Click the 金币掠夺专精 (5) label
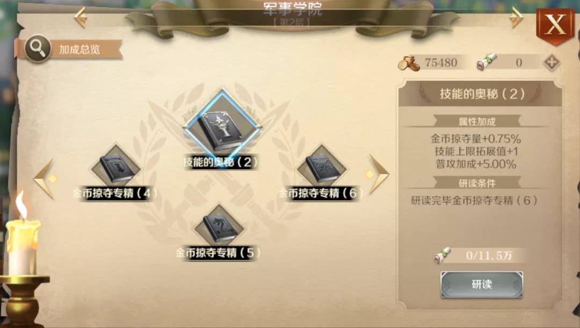 [218, 253]
